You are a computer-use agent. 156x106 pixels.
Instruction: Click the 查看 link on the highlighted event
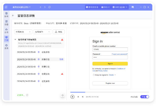[x=61, y=59]
